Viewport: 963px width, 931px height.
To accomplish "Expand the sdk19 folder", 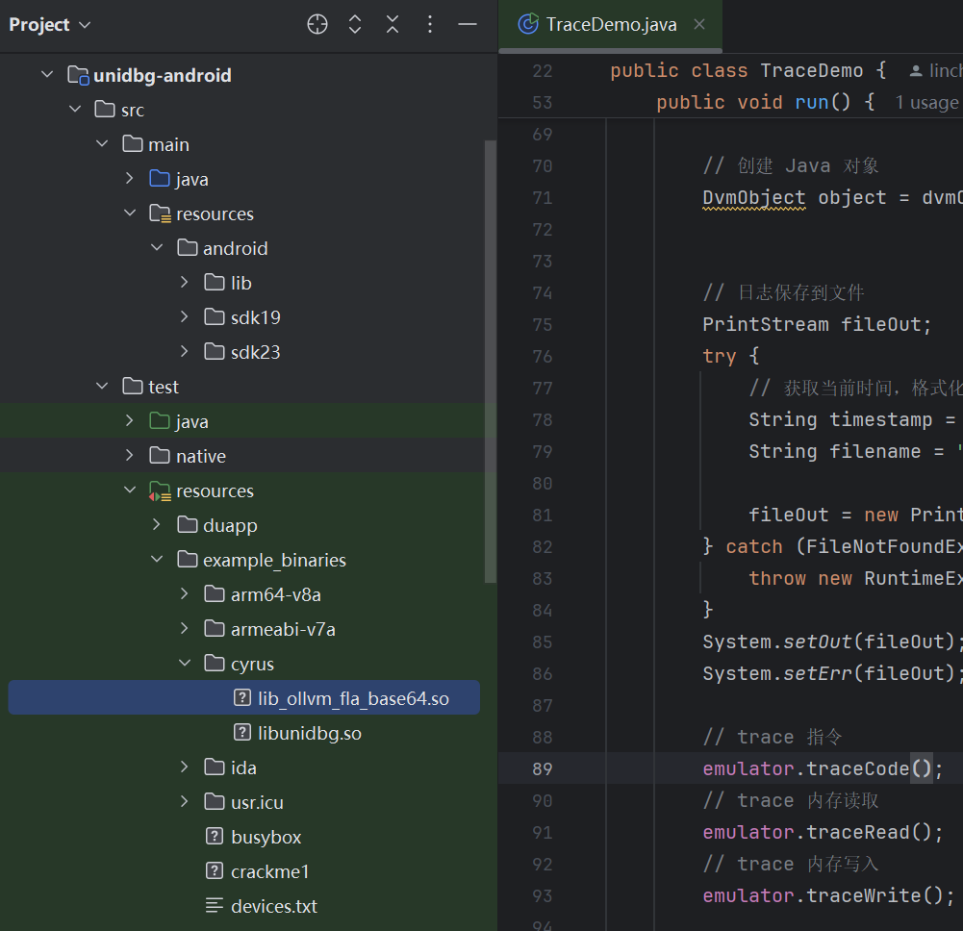I will (x=185, y=316).
